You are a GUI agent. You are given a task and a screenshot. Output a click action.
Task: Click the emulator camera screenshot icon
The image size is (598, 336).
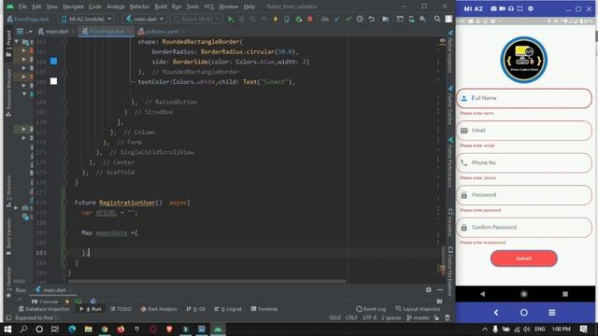point(493,8)
